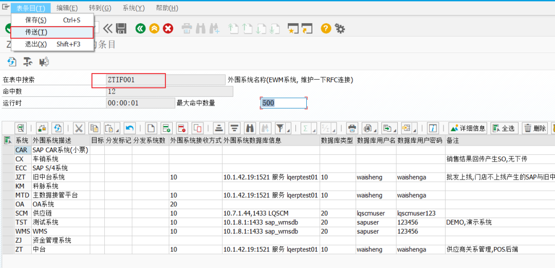Screen dimensions: 555x268
Task: Click the Undo arrow icon
Action: [130, 128]
